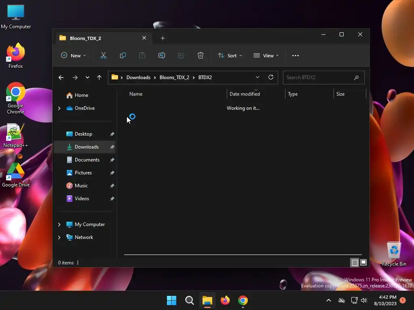Click the horizontal scrollbar in file pane
The image size is (414, 310).
pos(243,255)
